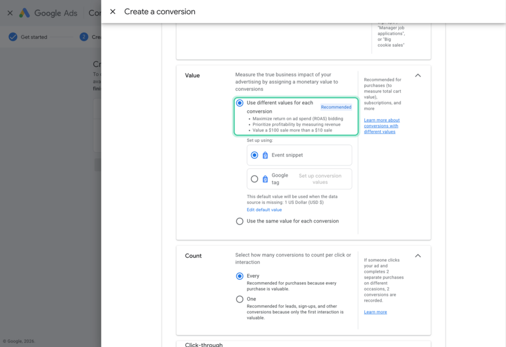This screenshot has width=506, height=347.
Task: Click Value a $100 sale bullet text
Action: coord(293,130)
